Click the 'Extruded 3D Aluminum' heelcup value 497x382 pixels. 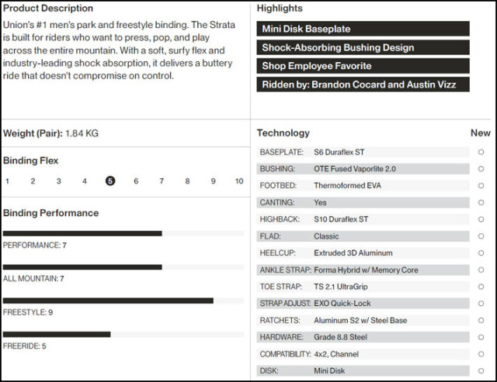353,253
